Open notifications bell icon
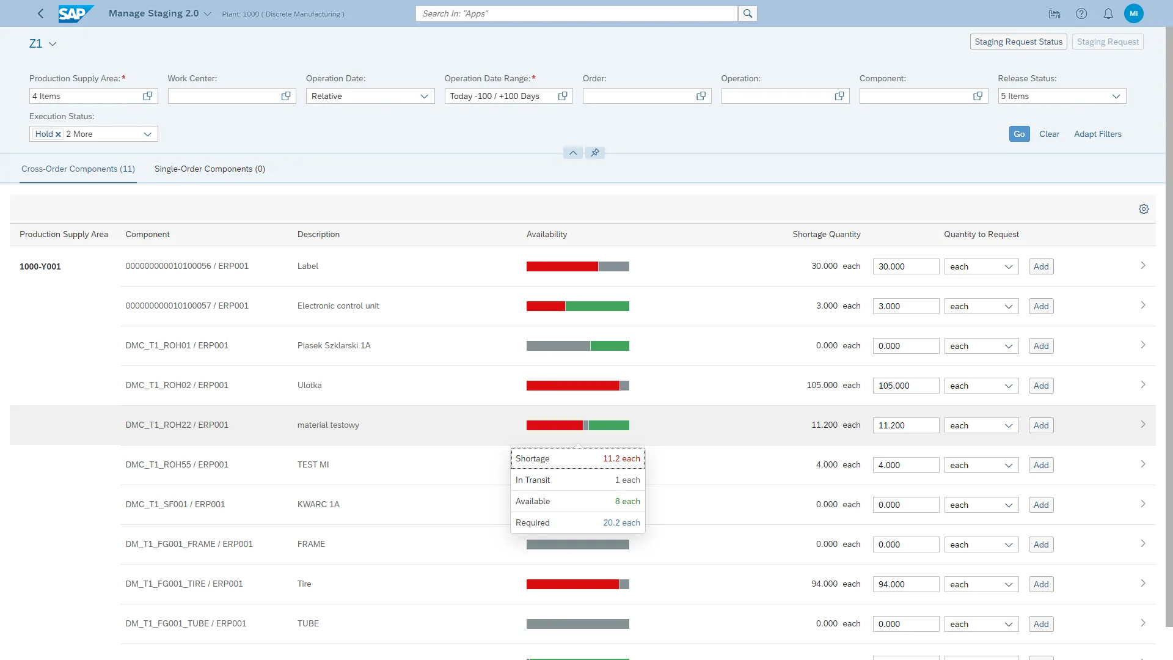The image size is (1173, 660). [1108, 13]
